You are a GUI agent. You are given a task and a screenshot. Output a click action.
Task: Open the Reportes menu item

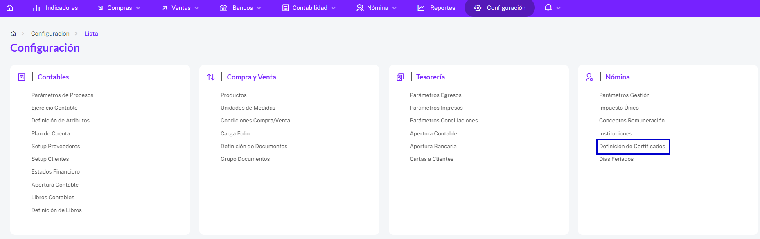(436, 8)
